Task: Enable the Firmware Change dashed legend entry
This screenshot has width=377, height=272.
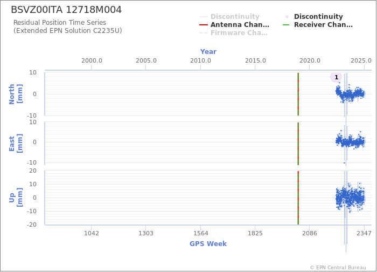Action: coord(233,33)
